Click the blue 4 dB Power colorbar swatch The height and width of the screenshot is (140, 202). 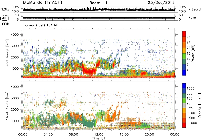[184, 73]
